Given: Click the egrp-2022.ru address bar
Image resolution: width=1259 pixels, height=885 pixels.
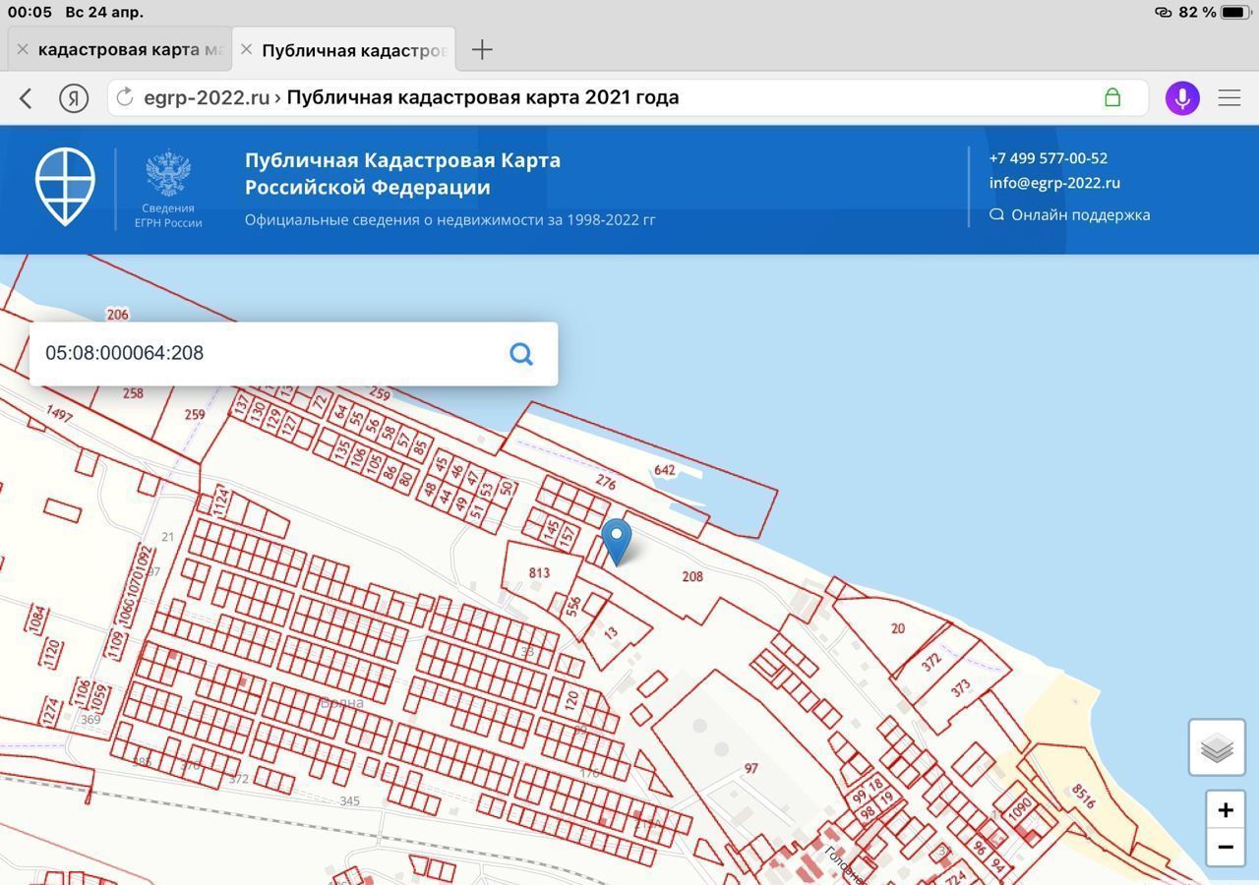Looking at the screenshot, I should click(x=628, y=97).
